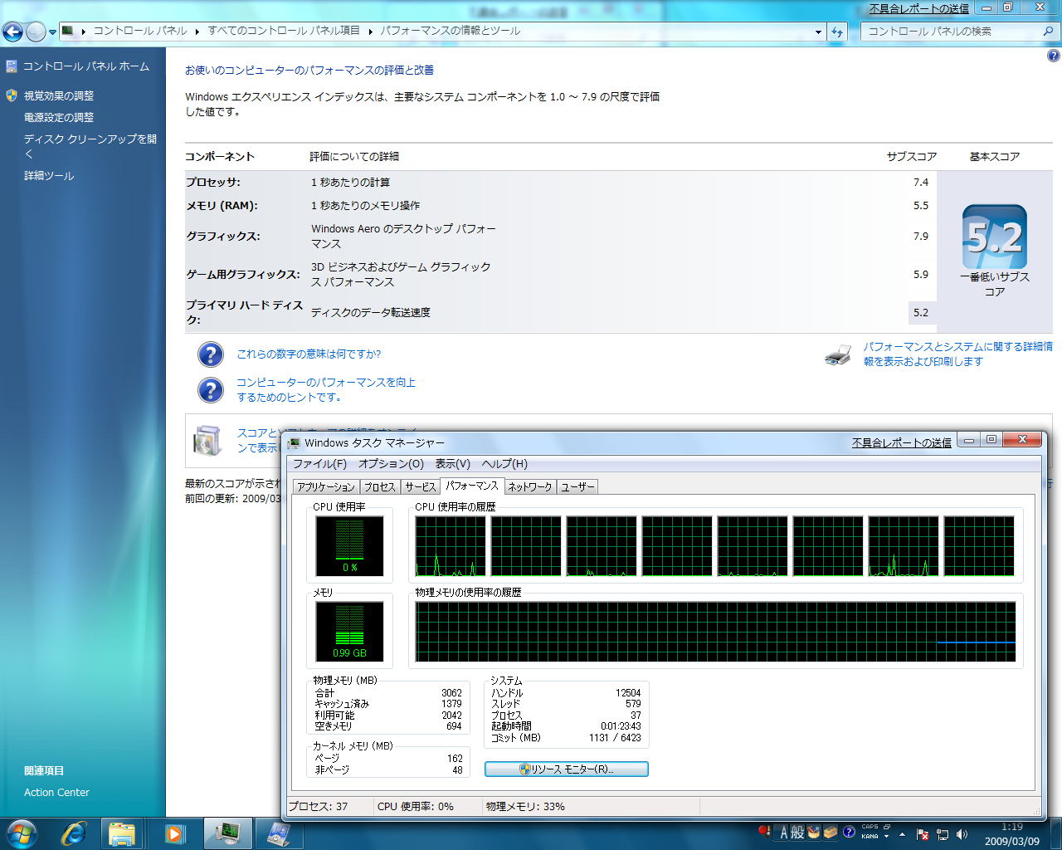
Task: Click the IME '般' conversion mode icon
Action: click(x=797, y=833)
